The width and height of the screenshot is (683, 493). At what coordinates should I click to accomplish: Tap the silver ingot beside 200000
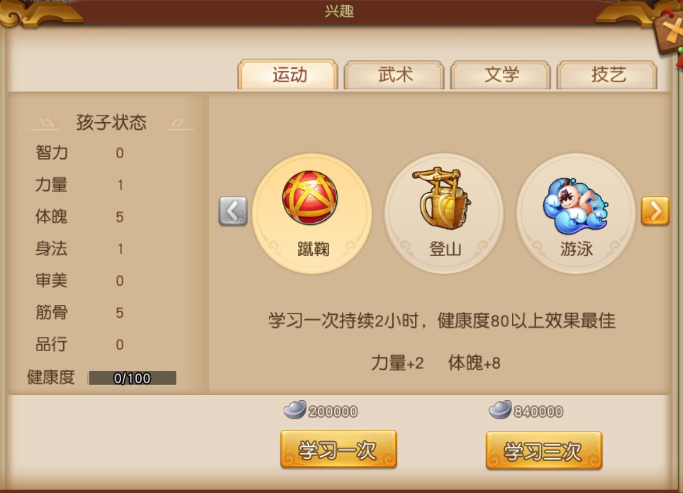tap(295, 410)
